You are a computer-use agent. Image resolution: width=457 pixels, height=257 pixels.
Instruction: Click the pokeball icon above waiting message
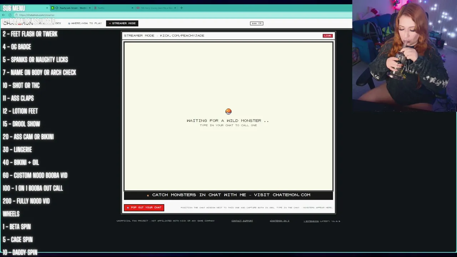(228, 112)
